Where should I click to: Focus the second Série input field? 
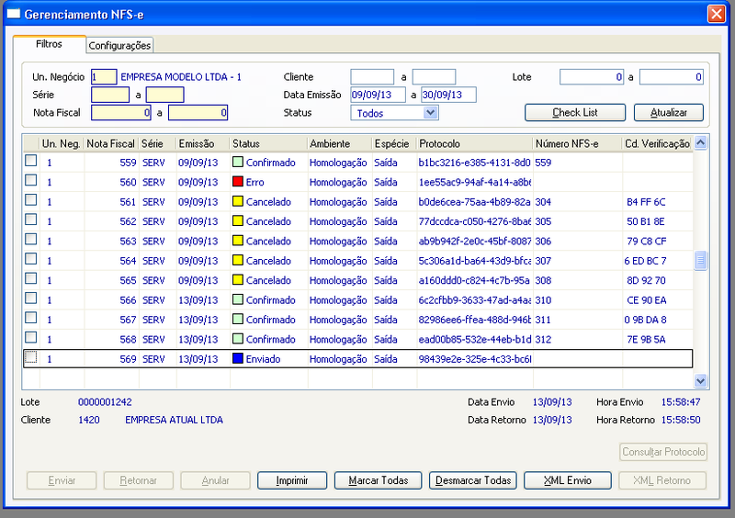[x=165, y=95]
